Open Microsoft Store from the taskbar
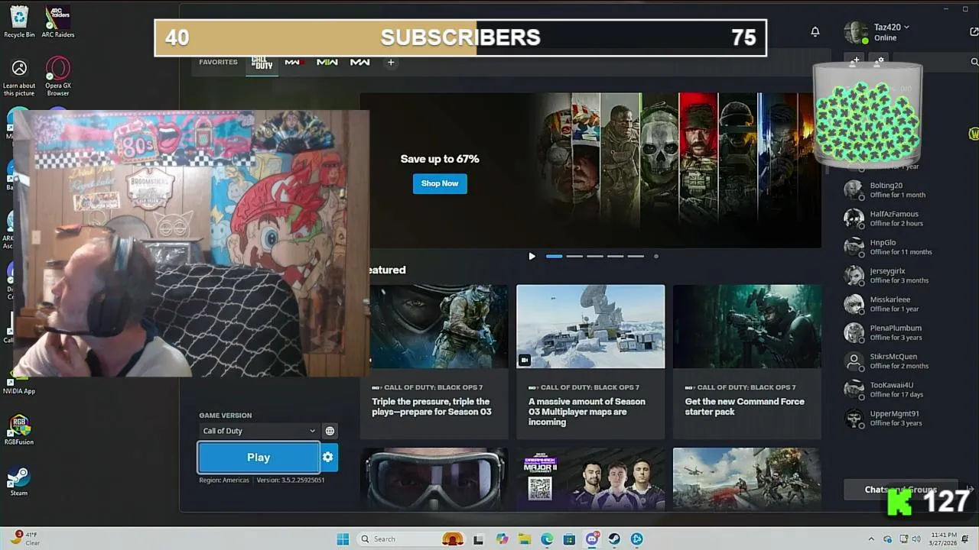The width and height of the screenshot is (979, 550). pos(569,539)
